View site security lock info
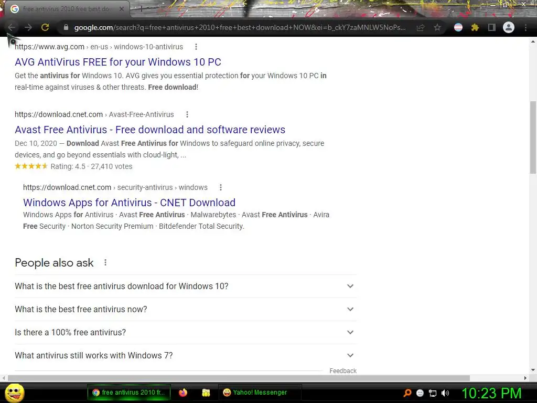The height and width of the screenshot is (403, 537). click(x=66, y=27)
